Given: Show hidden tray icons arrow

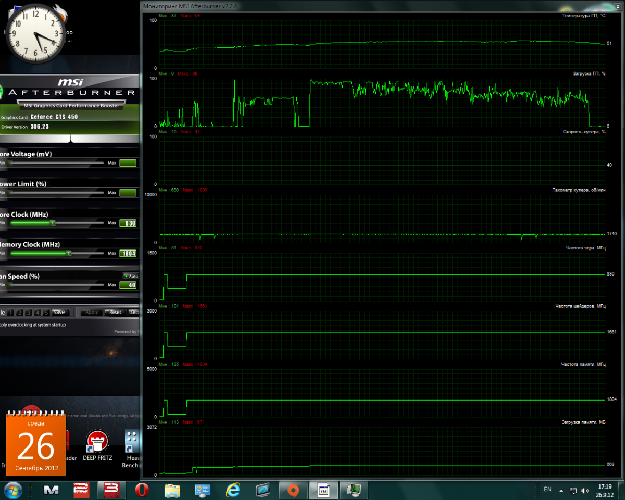Looking at the screenshot, I should click(x=561, y=490).
